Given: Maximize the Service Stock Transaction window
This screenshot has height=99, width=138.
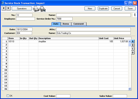Looking at the screenshot, I should pos(131,3).
